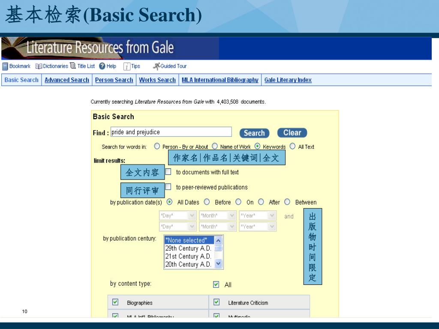Open the Guided Tour text link

point(173,66)
